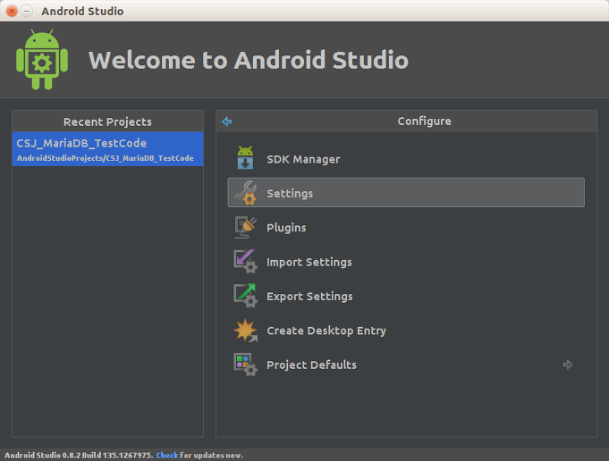
Task: Click the Import Settings arrow icon
Action: pyautogui.click(x=245, y=261)
